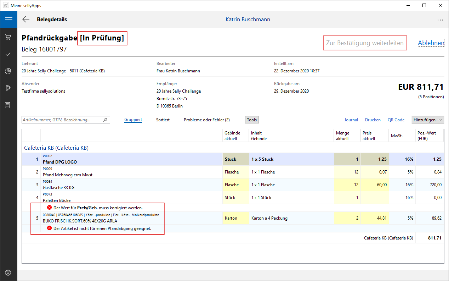This screenshot has height=281, width=449.
Task: Open settings gear in sidebar
Action: coord(8,272)
